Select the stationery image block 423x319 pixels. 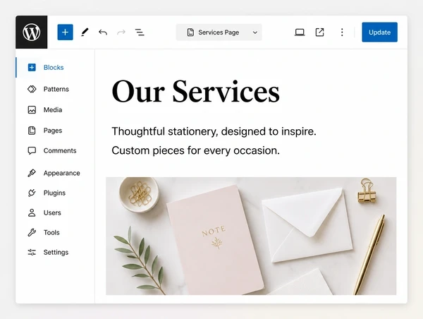(251, 236)
